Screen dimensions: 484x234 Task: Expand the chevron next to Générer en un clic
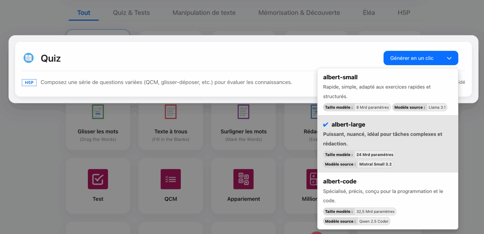pos(449,58)
